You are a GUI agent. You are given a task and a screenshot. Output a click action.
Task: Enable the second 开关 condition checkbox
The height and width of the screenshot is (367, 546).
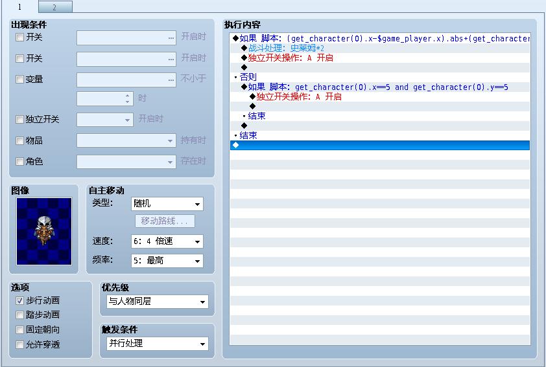[x=20, y=58]
